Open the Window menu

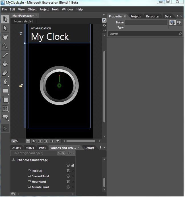[67, 9]
